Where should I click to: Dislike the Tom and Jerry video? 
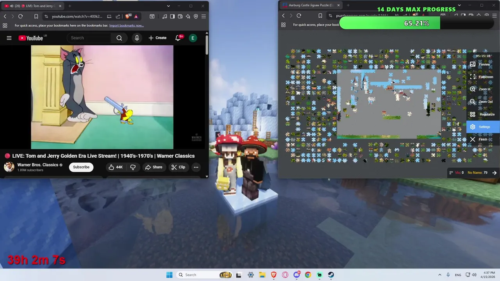click(x=133, y=167)
